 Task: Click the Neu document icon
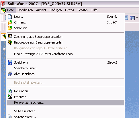[x=10, y=17]
